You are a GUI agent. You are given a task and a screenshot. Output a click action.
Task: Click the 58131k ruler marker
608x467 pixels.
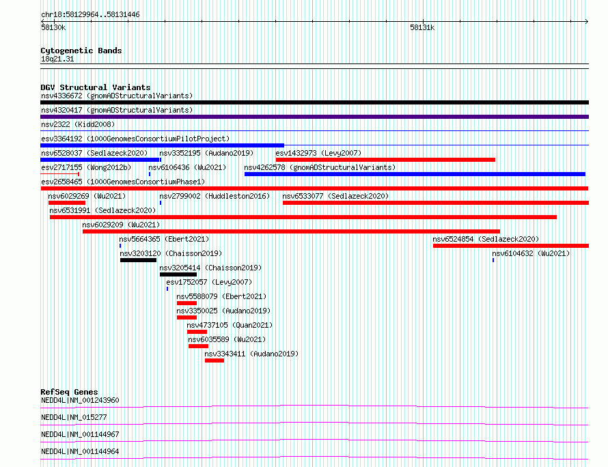click(x=422, y=28)
